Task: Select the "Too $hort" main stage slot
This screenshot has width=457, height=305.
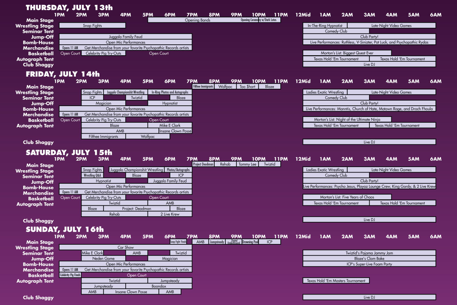Action: point(247,86)
